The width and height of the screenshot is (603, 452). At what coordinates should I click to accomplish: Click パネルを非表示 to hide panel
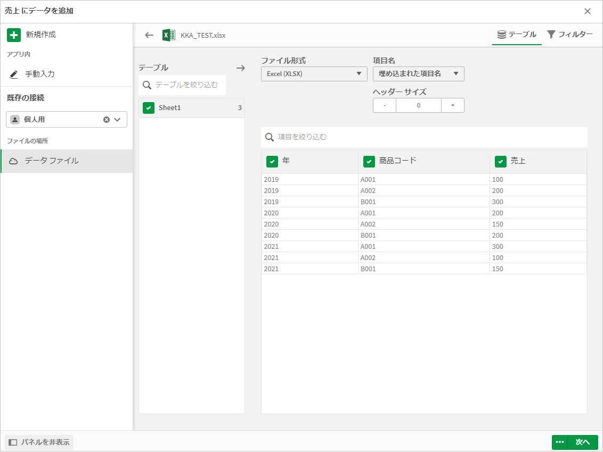39,442
